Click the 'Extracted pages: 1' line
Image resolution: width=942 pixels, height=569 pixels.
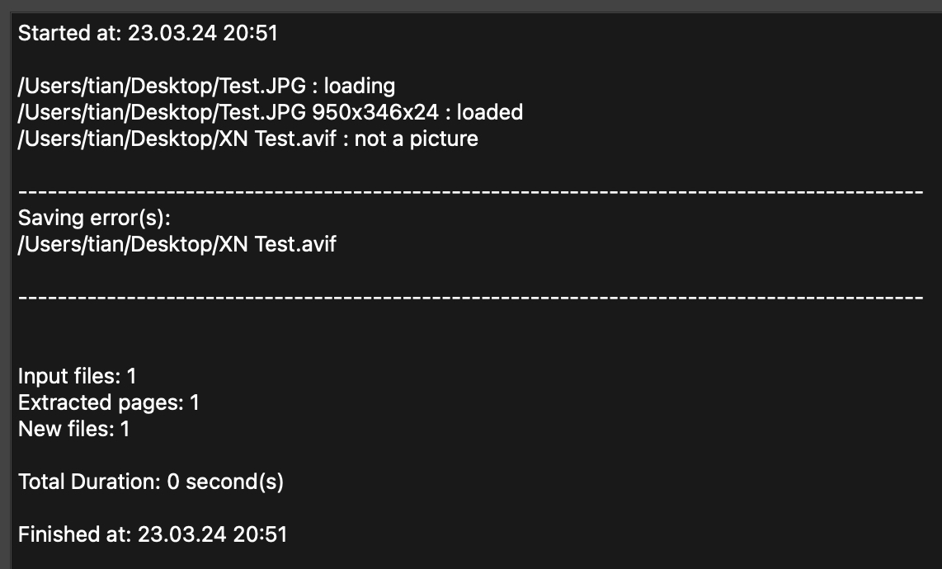click(x=108, y=402)
